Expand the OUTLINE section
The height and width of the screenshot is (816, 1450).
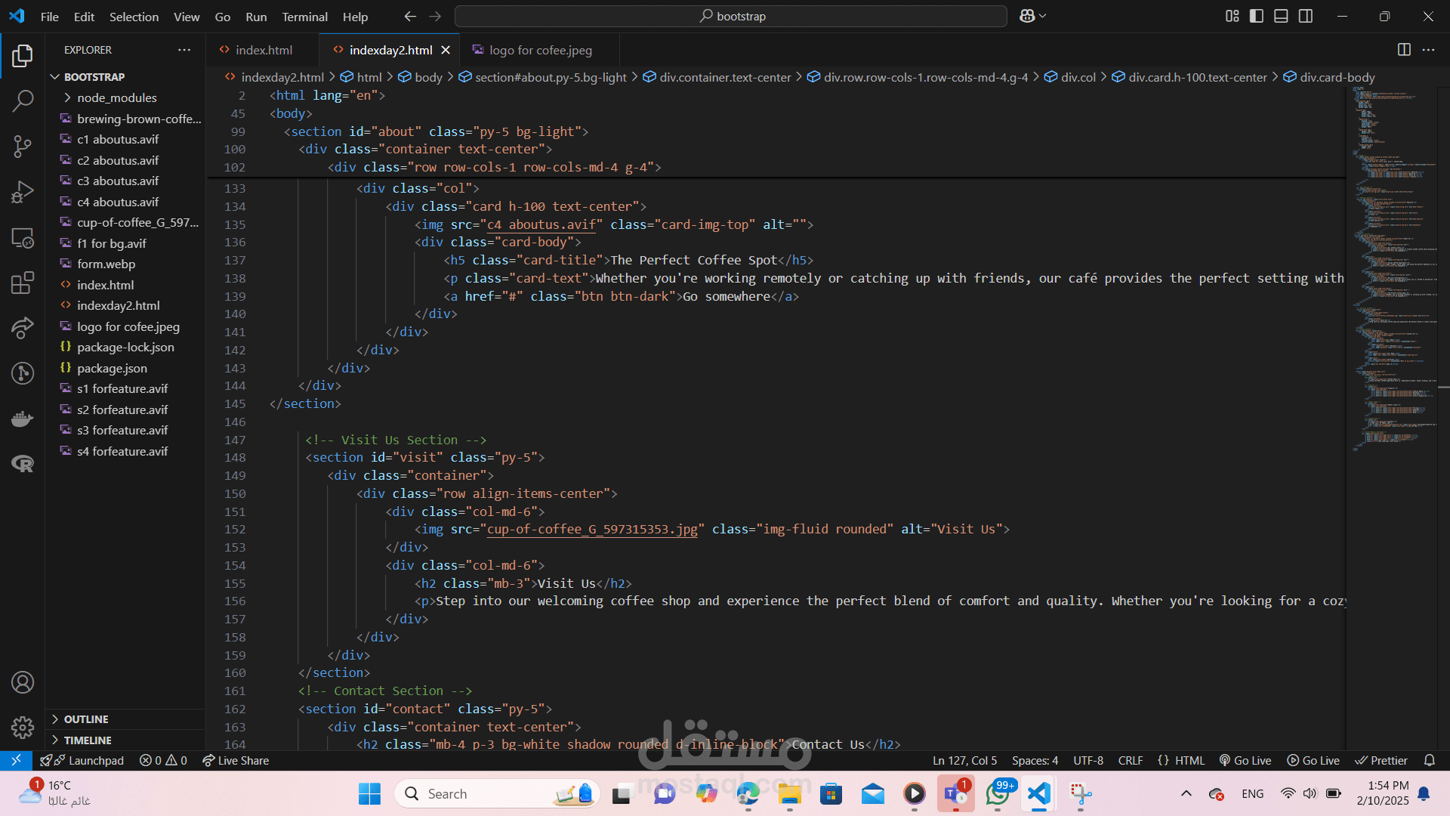pos(86,719)
